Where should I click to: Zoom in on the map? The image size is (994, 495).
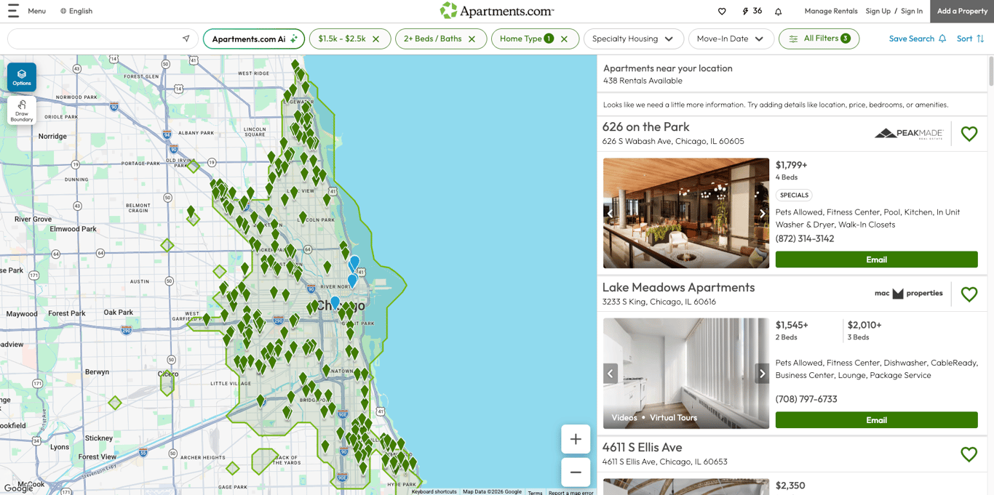click(x=576, y=439)
